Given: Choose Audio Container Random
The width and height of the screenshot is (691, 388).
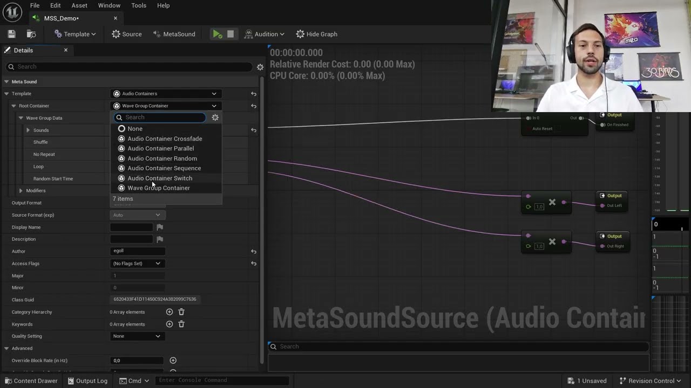Looking at the screenshot, I should point(167,158).
